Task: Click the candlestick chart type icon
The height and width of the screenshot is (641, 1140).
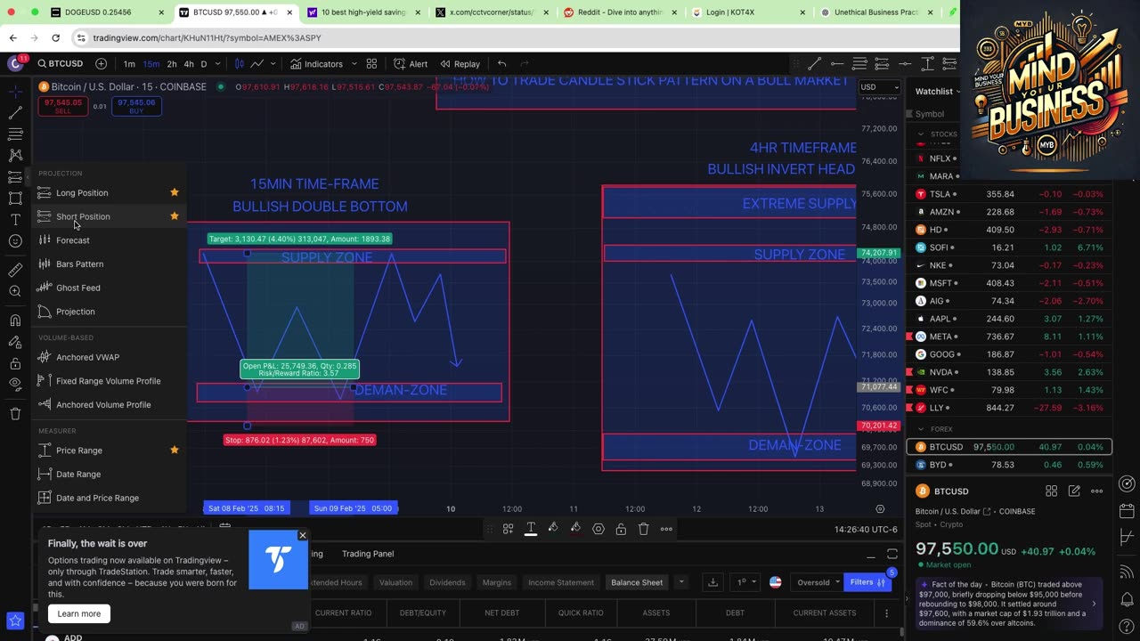Action: [239, 64]
